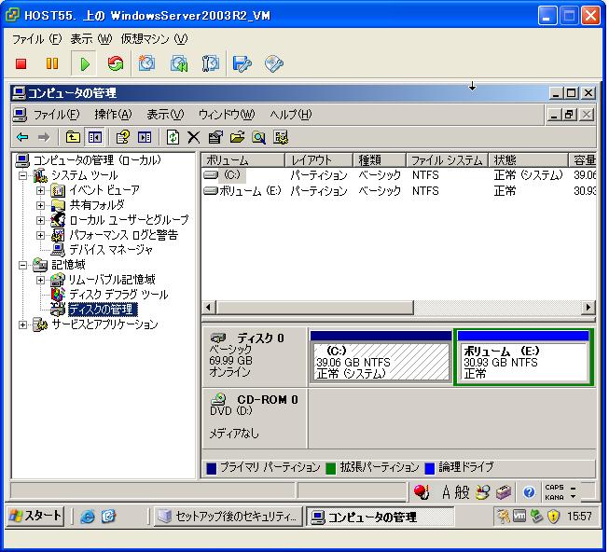Viewport: 609px width, 552px height.
Task: Click the volume list scroll left arrow
Action: (209, 308)
